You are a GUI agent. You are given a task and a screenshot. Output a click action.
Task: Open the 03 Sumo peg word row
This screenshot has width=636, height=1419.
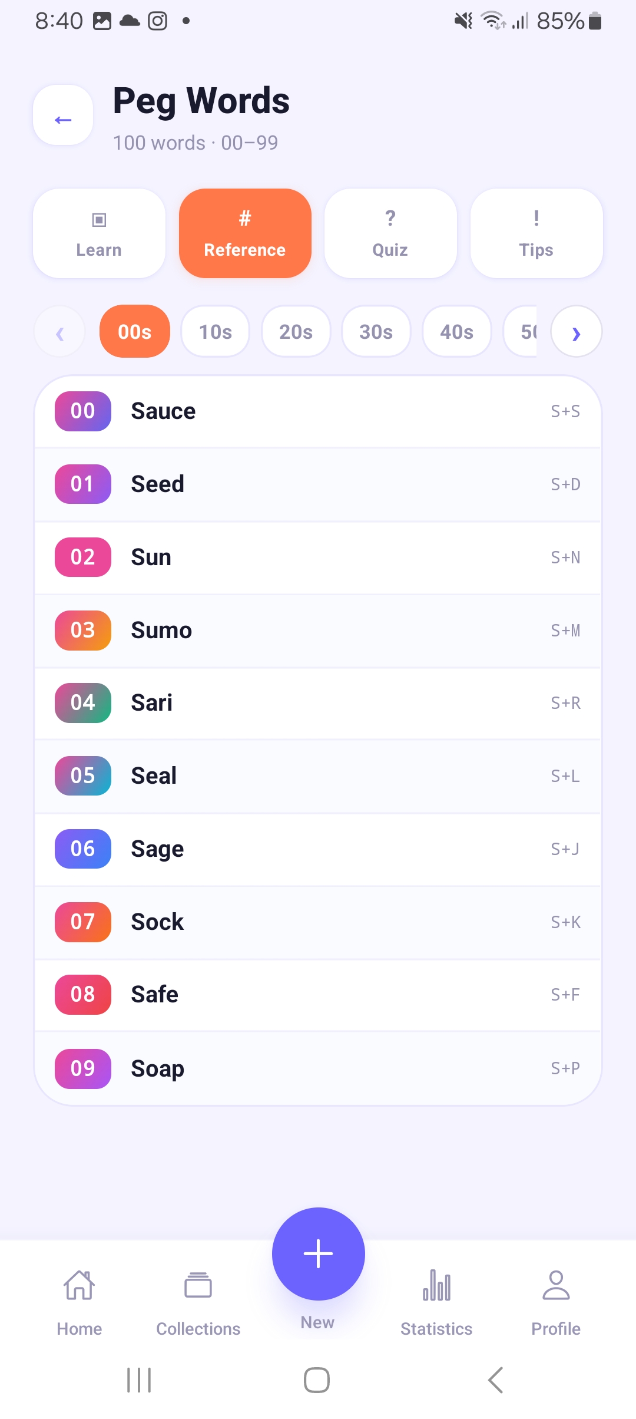tap(318, 631)
